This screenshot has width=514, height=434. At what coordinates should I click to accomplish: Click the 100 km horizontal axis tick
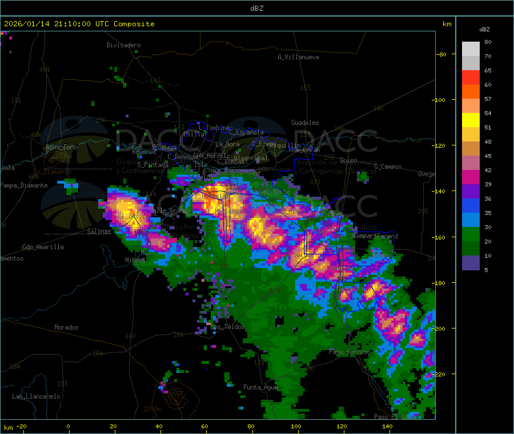pos(296,427)
